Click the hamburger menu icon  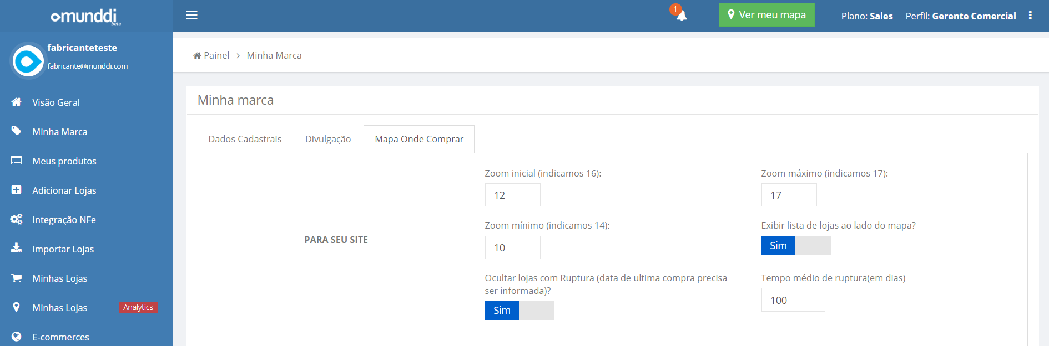[x=191, y=15]
